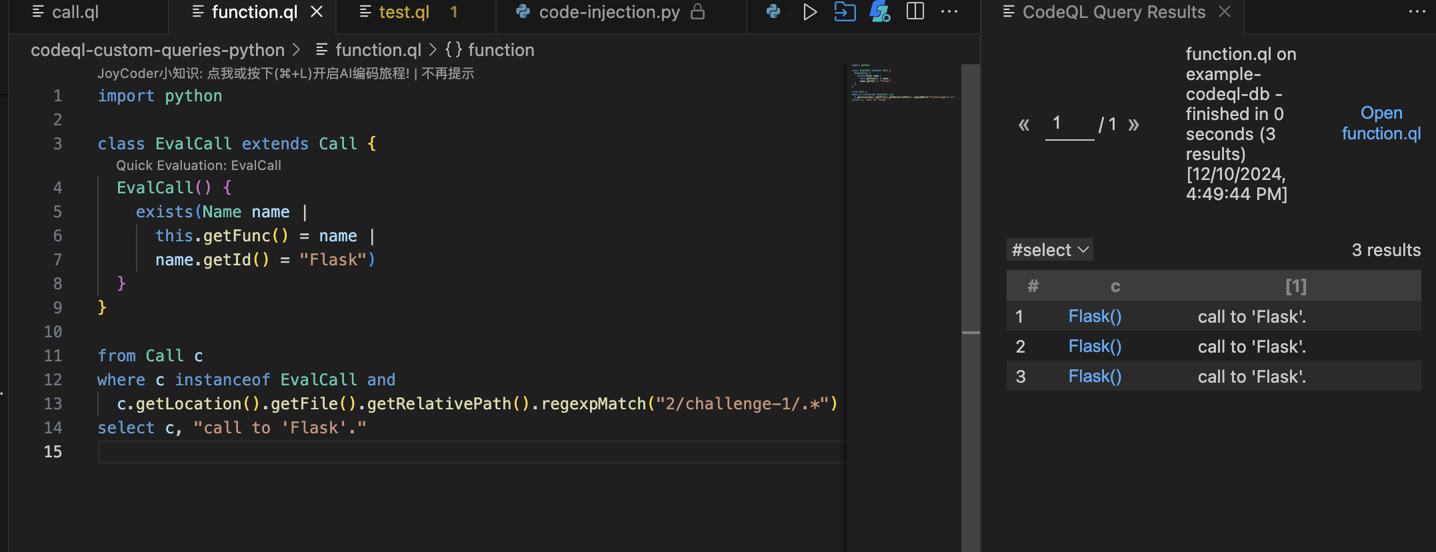Split the editor with split-editor icon
Image resolution: width=1436 pixels, height=552 pixels.
tap(915, 12)
